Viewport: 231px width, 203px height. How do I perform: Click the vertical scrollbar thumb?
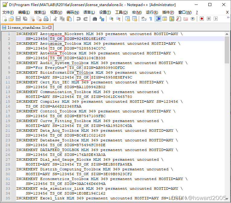pos(227,50)
